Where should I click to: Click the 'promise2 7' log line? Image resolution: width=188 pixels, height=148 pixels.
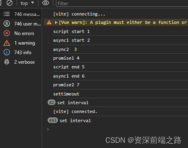[x=66, y=85]
